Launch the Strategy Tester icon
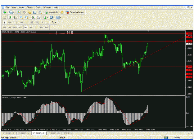 click(40, 12)
